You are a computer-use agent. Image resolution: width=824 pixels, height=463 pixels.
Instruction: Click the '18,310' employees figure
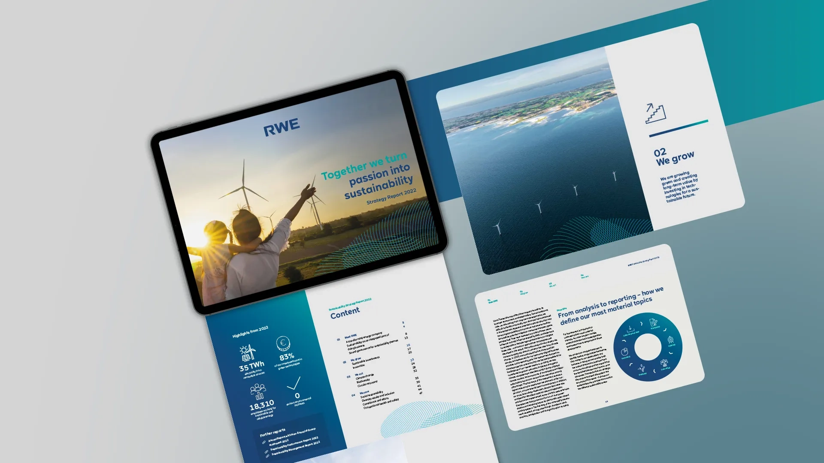point(262,405)
